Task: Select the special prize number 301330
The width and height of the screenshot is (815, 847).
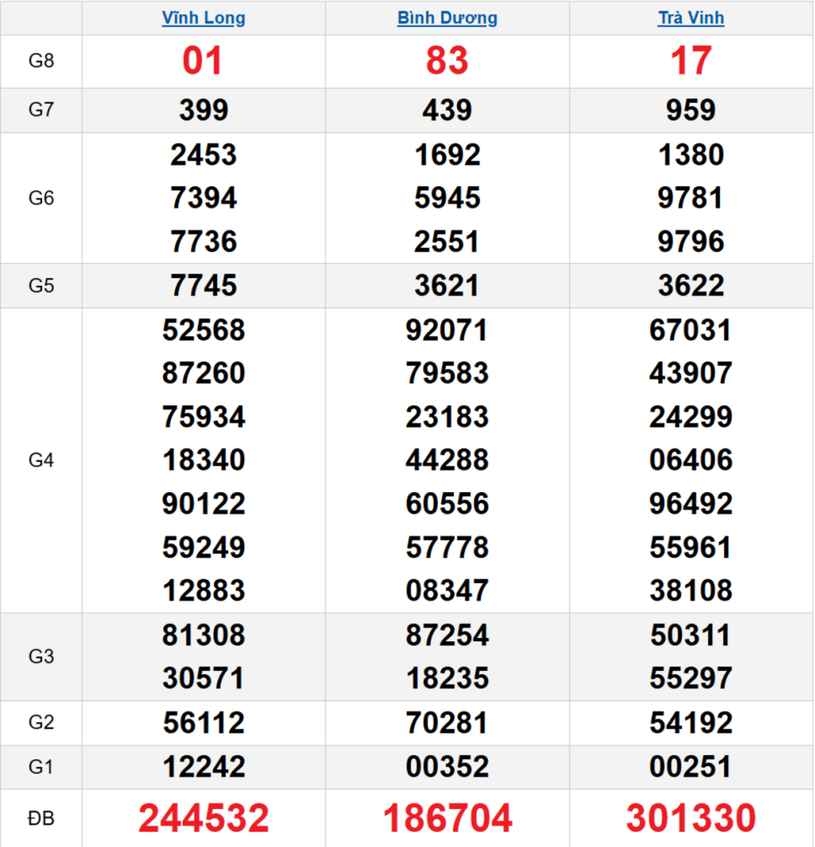Action: point(691,818)
